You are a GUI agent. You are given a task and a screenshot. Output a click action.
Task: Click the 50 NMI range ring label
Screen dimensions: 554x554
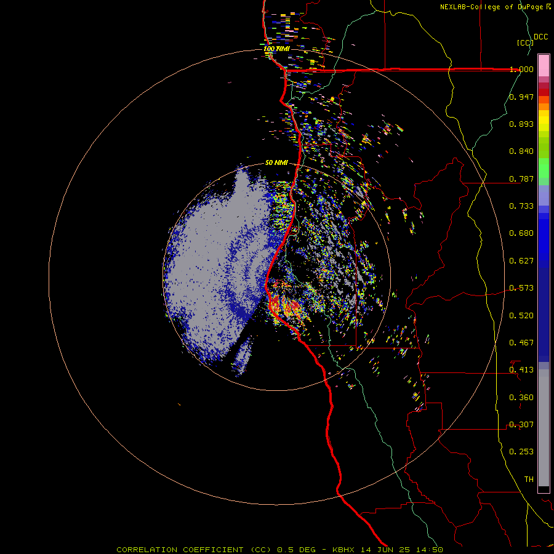276,163
